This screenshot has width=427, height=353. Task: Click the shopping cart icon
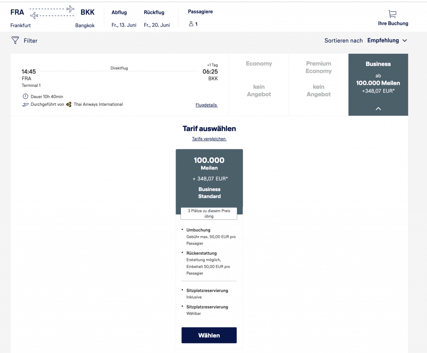coord(392,14)
